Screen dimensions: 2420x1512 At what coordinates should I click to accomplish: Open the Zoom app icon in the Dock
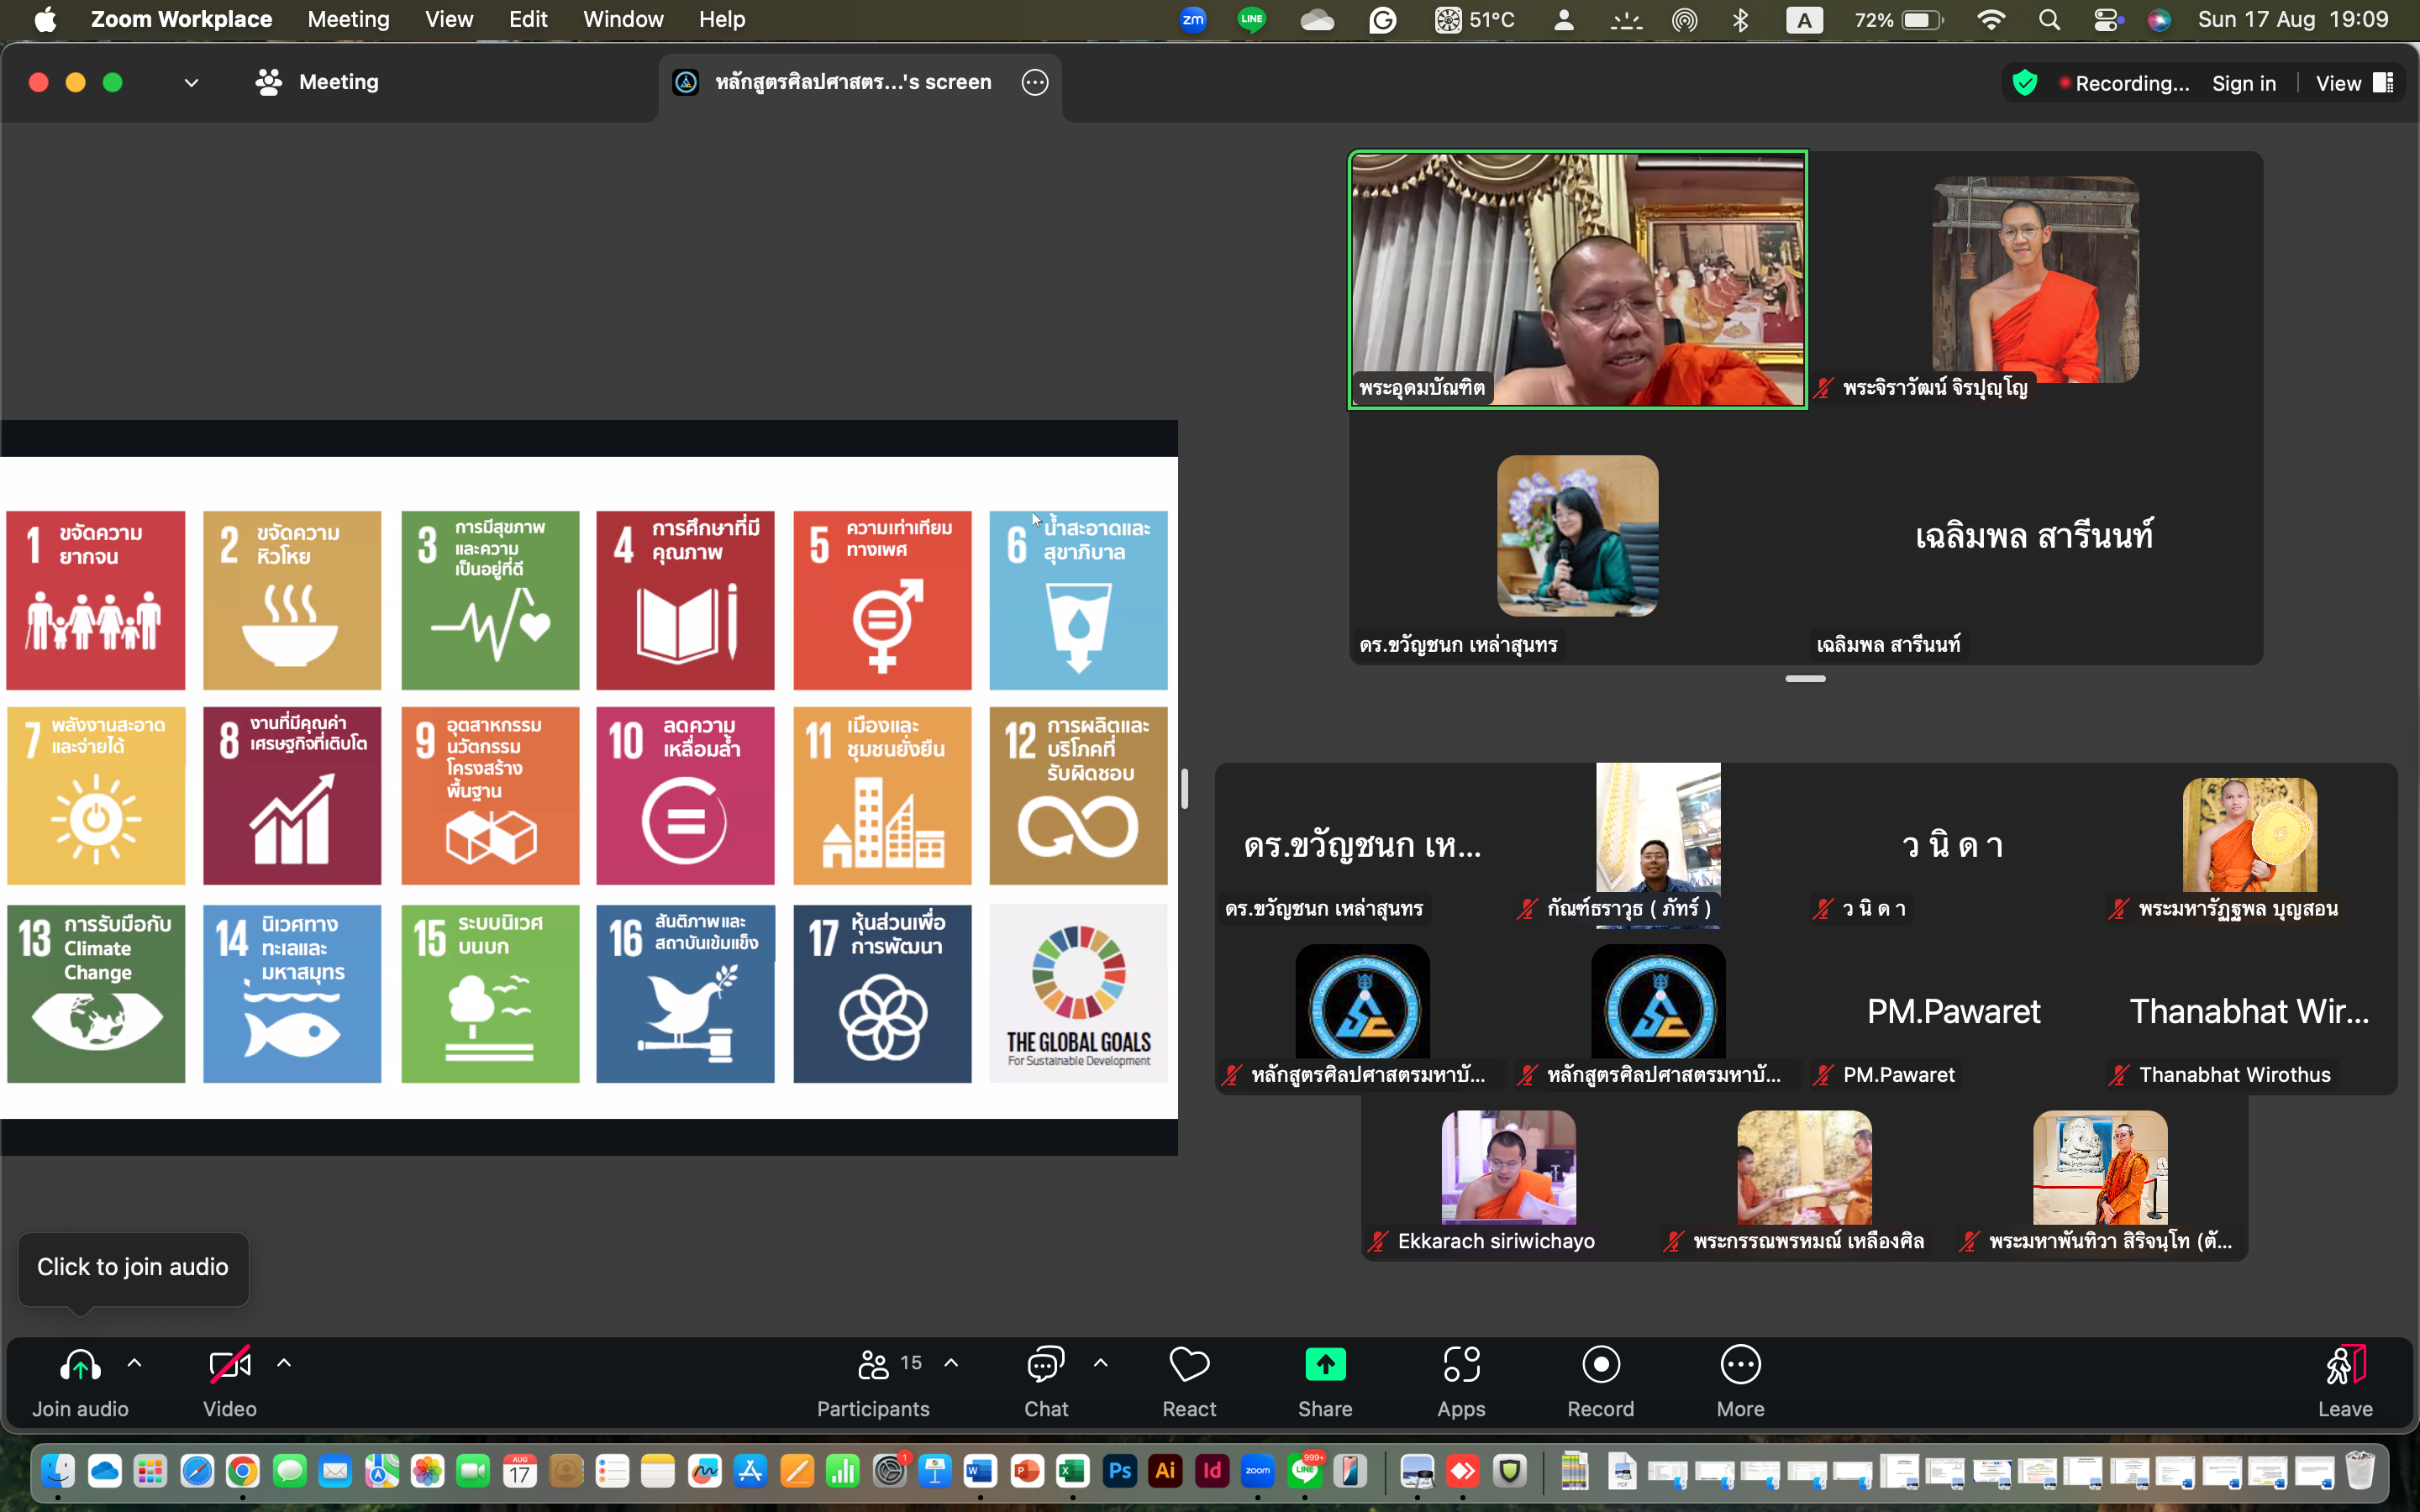tap(1258, 1471)
